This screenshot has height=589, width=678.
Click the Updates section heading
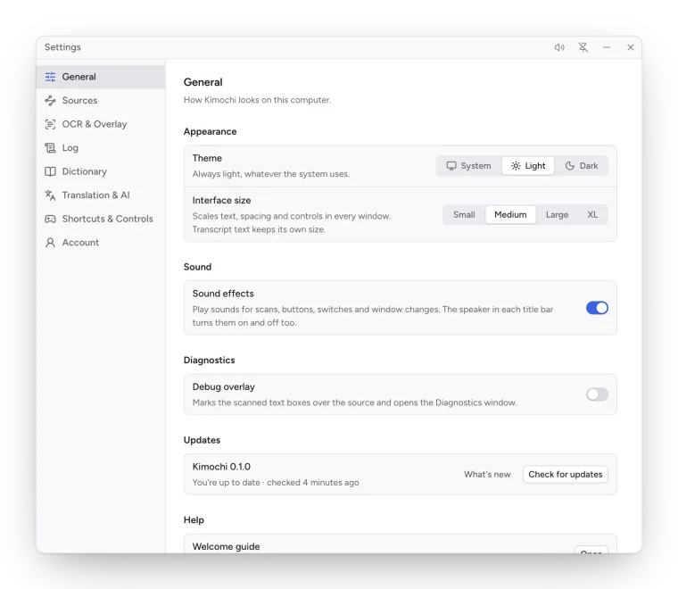tap(202, 440)
